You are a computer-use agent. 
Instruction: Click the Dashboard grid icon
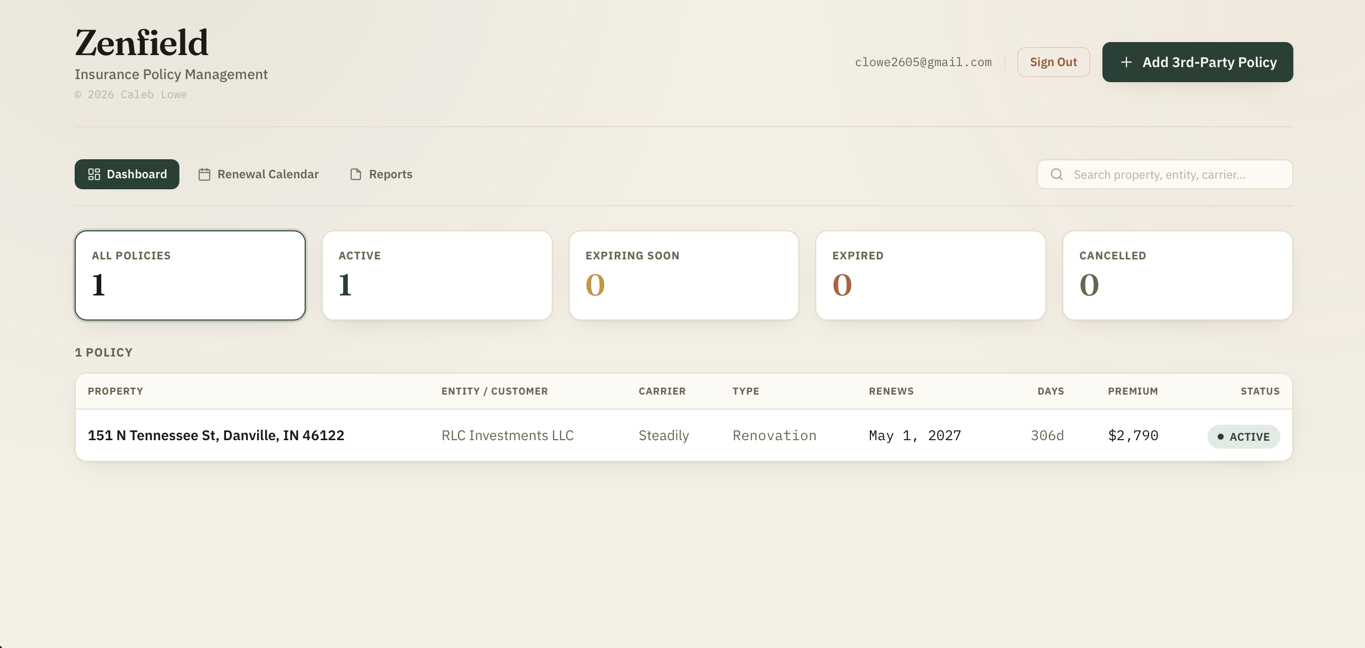[94, 174]
